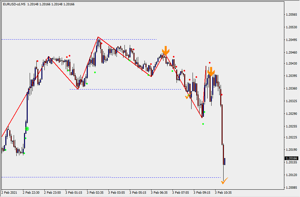Click the EURUSD-cd,M5 chart title text
The height and width of the screenshot is (197, 300).
point(14,4)
